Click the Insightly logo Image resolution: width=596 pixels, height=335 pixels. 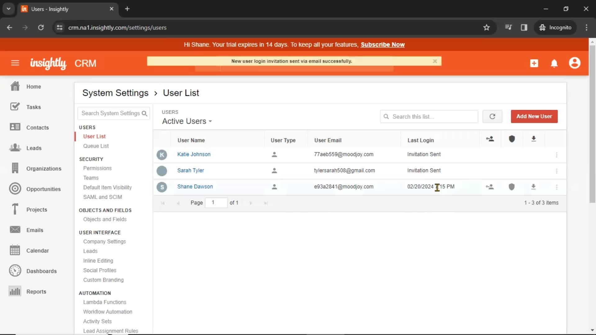pyautogui.click(x=48, y=63)
